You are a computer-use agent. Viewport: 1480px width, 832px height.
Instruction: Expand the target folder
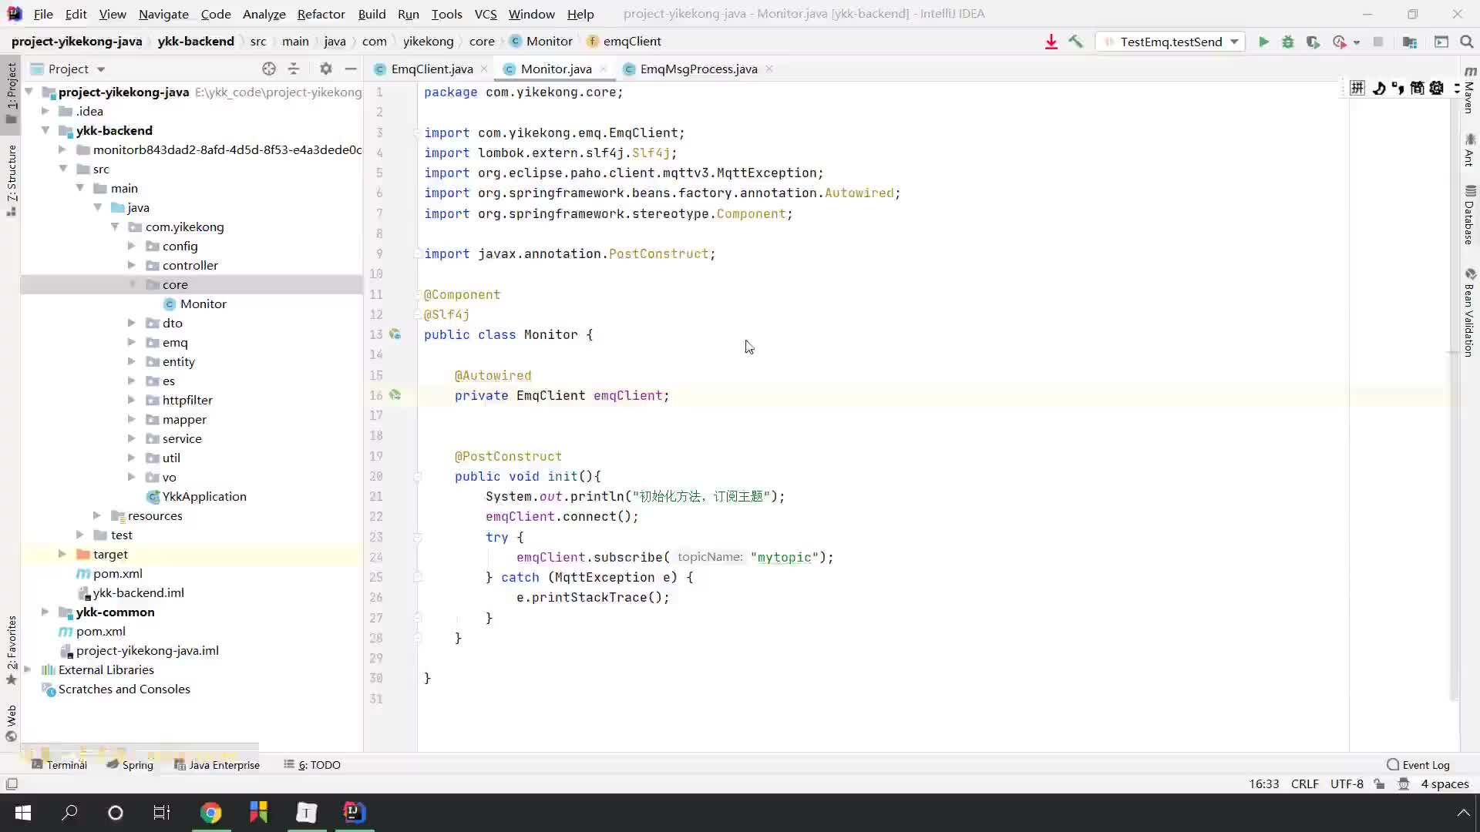coord(62,554)
